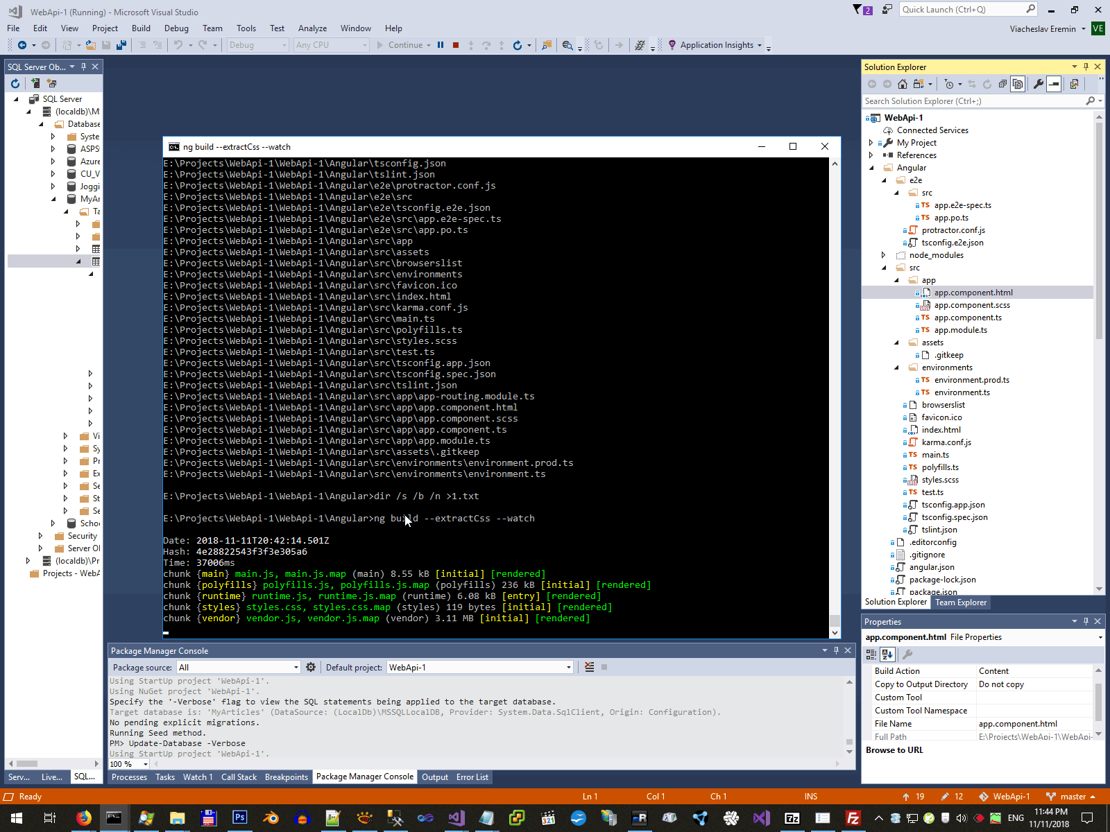
Task: Open Task View on the taskbar
Action: click(50, 818)
